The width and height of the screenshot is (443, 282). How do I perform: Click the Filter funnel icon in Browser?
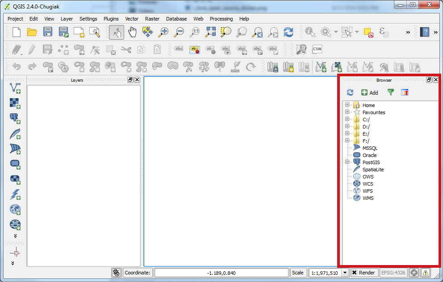pos(391,92)
